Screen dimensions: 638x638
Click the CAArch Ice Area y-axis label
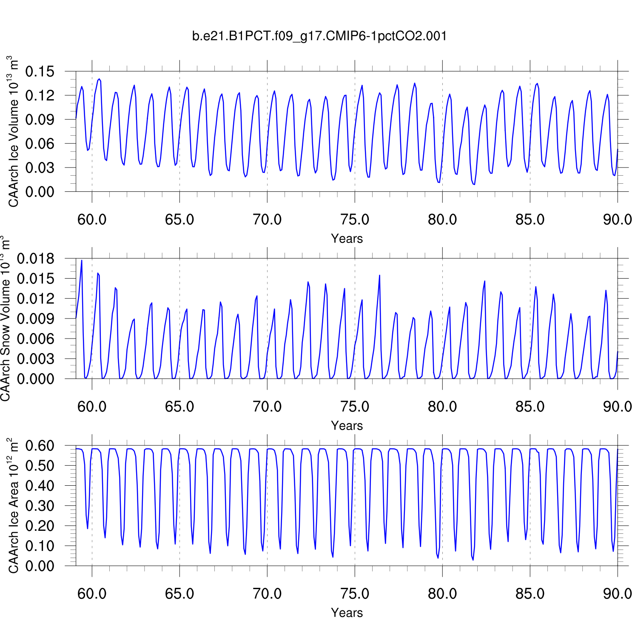coord(14,506)
